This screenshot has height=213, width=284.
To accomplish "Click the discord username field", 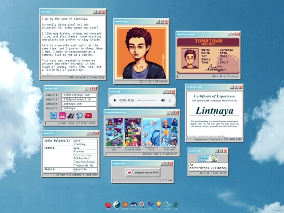I will [78, 108].
